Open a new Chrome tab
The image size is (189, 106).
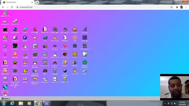(37, 2)
